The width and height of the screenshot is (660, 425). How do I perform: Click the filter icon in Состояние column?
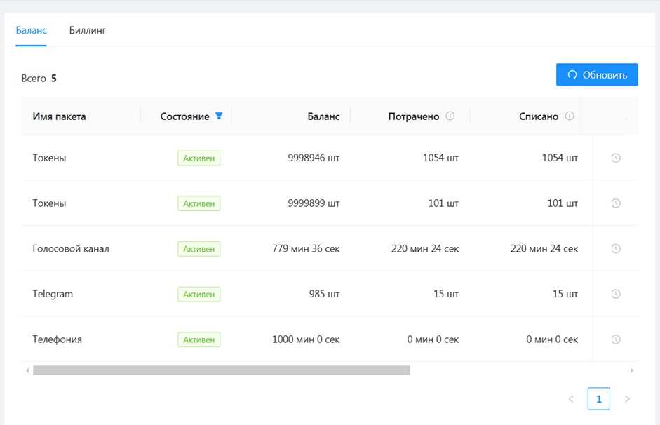pyautogui.click(x=219, y=116)
